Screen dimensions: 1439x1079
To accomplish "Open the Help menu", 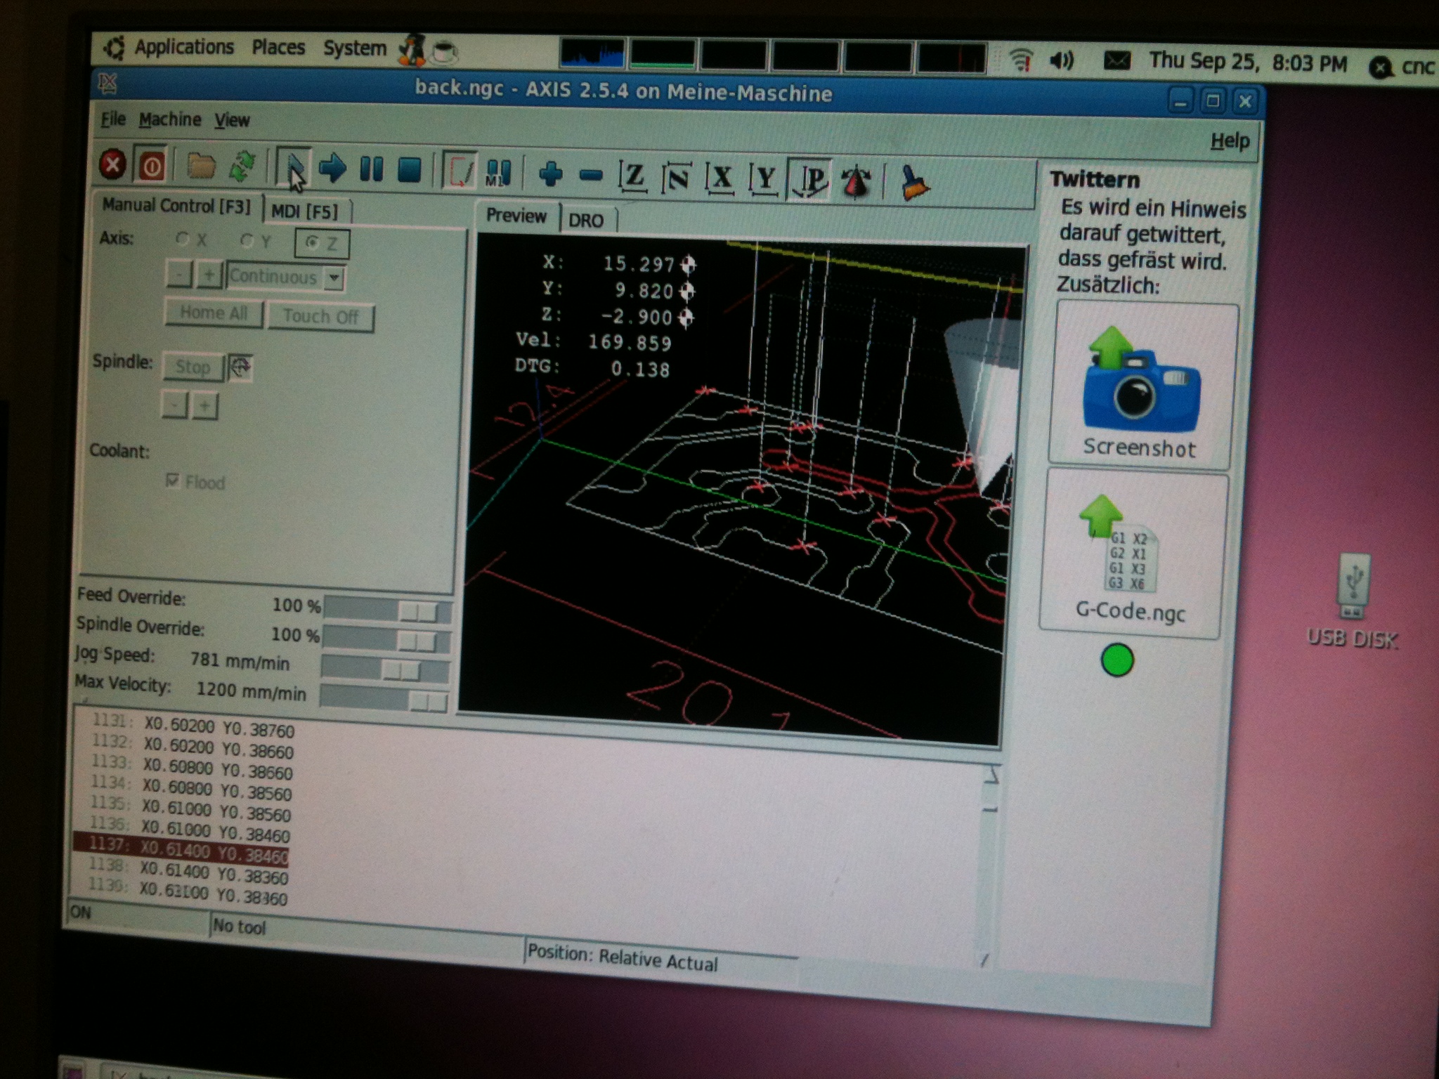I will click(1230, 140).
